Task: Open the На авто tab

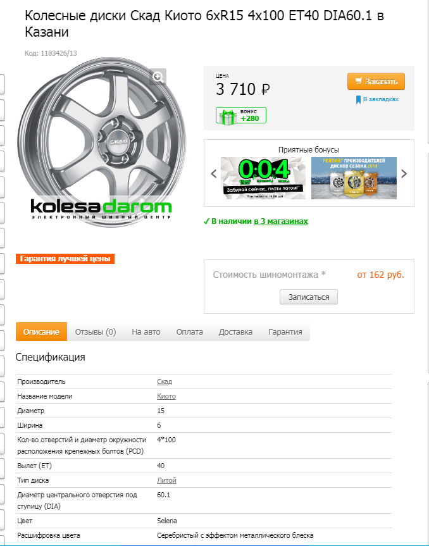Action: 146,332
